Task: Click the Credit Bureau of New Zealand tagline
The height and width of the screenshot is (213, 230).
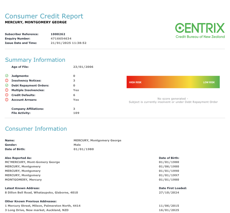Action: click(200, 37)
